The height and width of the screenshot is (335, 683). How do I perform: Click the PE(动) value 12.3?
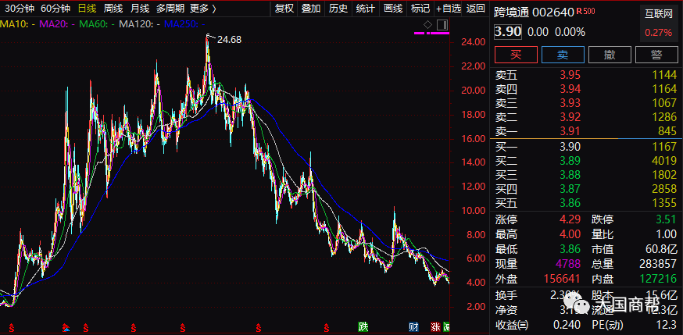point(668,325)
